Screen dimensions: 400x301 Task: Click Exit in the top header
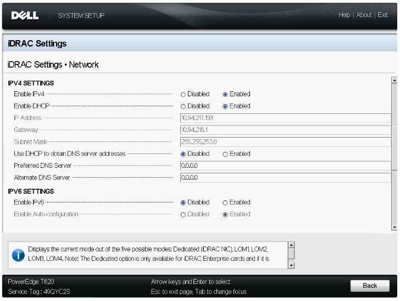(x=382, y=15)
